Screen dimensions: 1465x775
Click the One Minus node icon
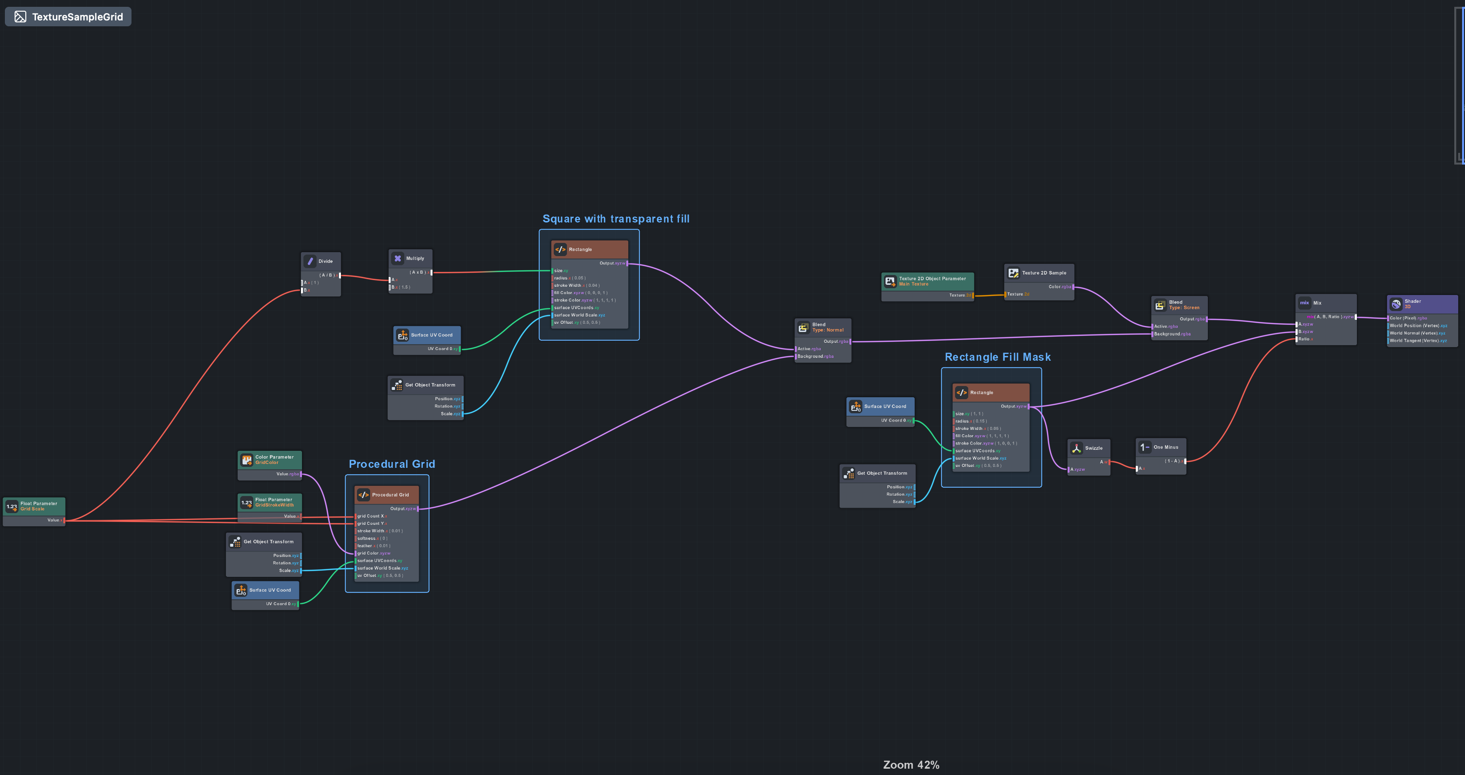pos(1144,447)
